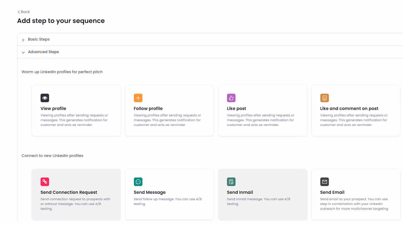
Task: Open the Advanced Steps header chevron
Action: 23,52
